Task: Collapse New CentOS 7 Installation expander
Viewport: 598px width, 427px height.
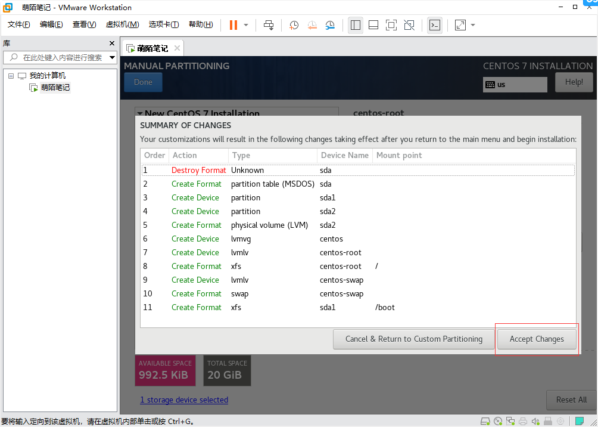Action: [141, 113]
